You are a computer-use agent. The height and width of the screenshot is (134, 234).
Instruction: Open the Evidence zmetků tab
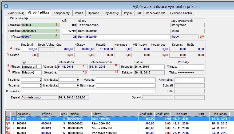pyautogui.click(x=181, y=13)
